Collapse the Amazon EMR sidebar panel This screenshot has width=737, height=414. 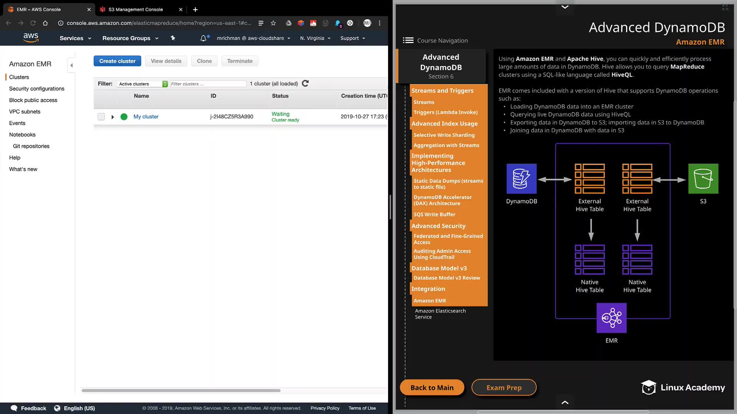coord(71,65)
